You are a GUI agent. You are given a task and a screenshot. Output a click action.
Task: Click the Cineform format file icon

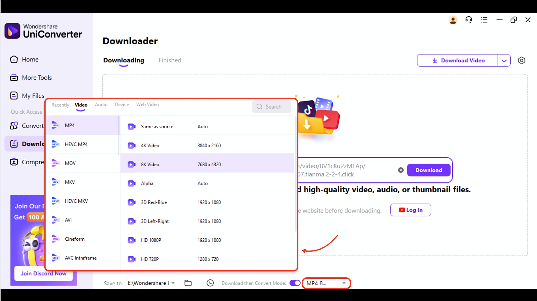click(55, 239)
